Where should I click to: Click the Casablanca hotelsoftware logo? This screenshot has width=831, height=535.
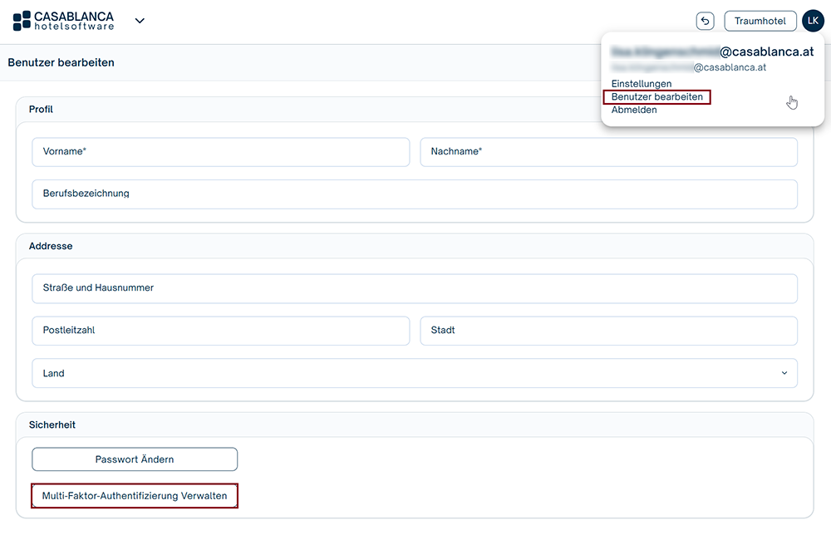point(64,21)
